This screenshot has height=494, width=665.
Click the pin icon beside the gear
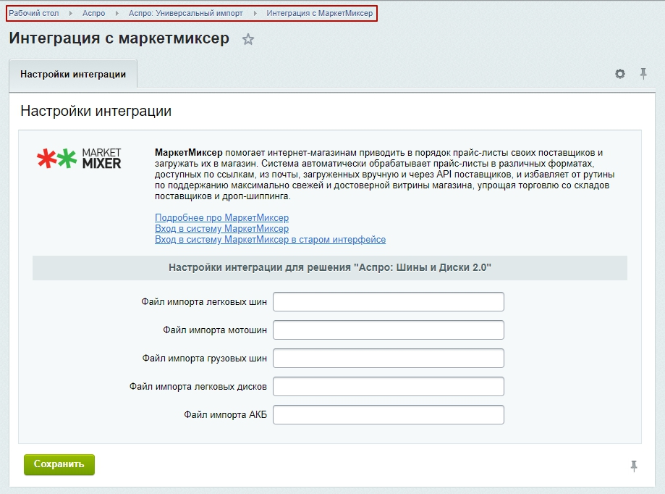(x=643, y=74)
